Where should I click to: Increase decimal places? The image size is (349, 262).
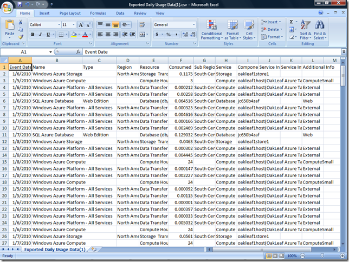(x=185, y=35)
